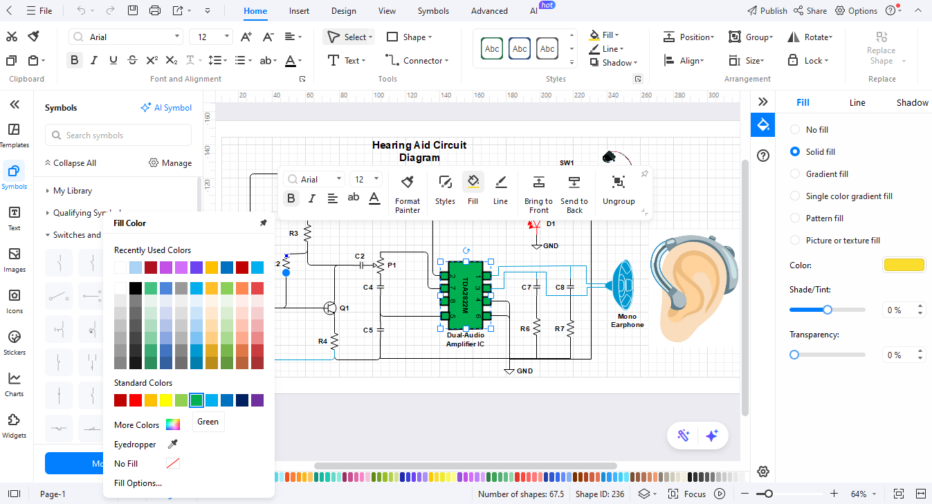932x504 pixels.
Task: Click the AI Symbol link
Action: click(166, 107)
